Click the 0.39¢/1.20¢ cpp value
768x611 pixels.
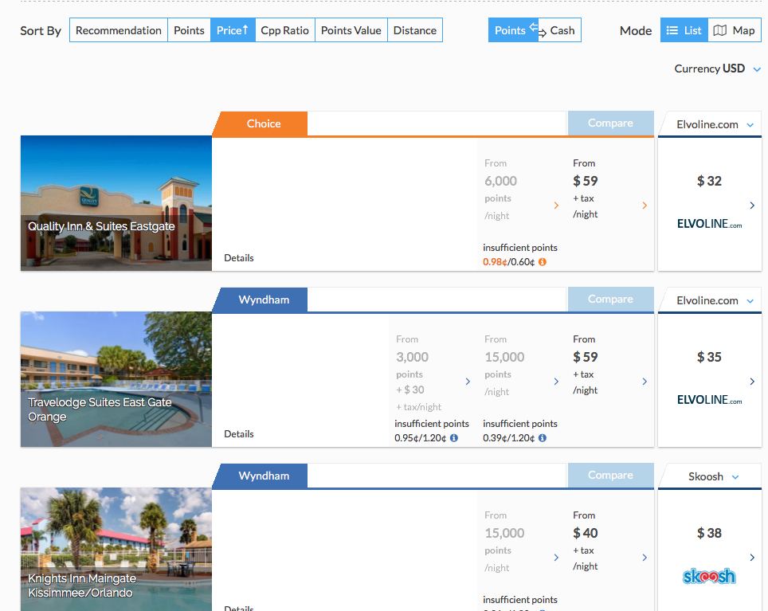tap(509, 437)
